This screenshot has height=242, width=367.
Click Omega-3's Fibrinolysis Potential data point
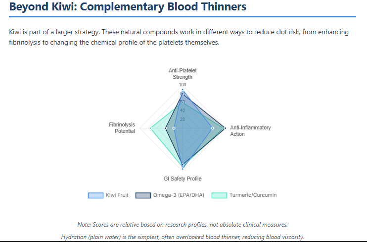coord(166,128)
